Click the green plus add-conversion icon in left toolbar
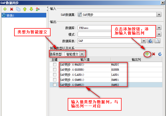 (x=5, y=9)
